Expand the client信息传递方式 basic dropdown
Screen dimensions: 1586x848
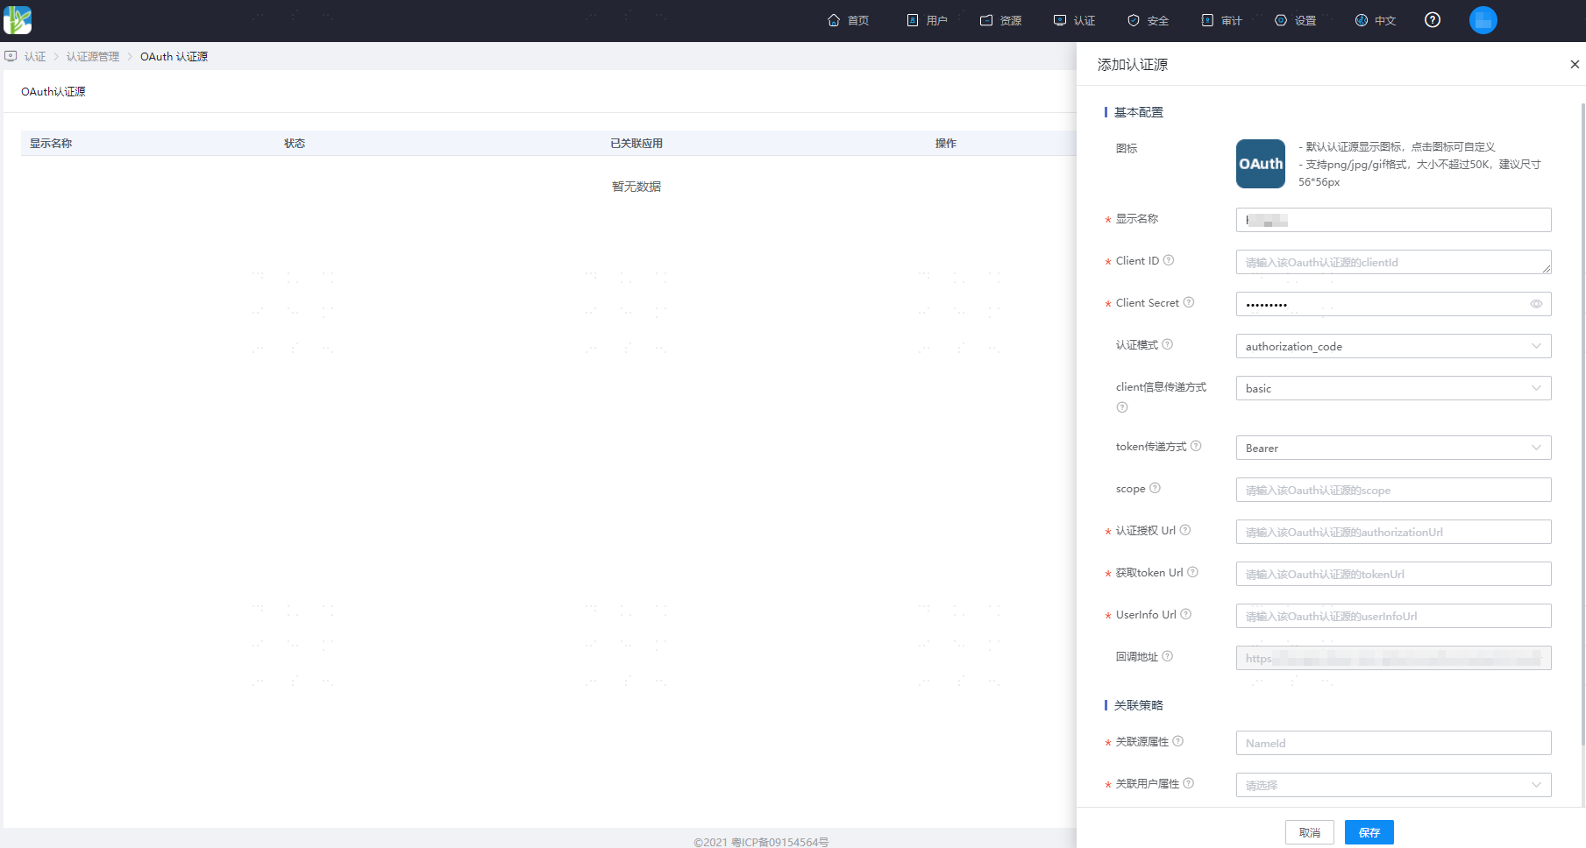coord(1393,388)
